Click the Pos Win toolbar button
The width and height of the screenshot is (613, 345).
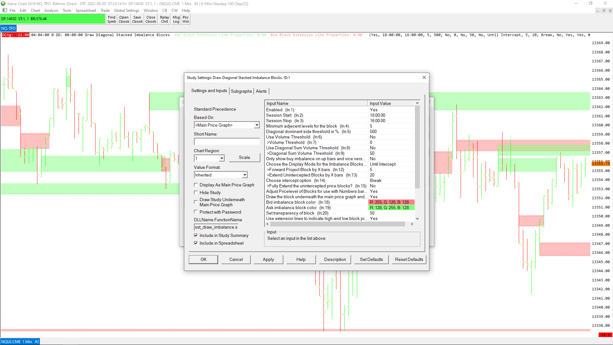[x=186, y=20]
